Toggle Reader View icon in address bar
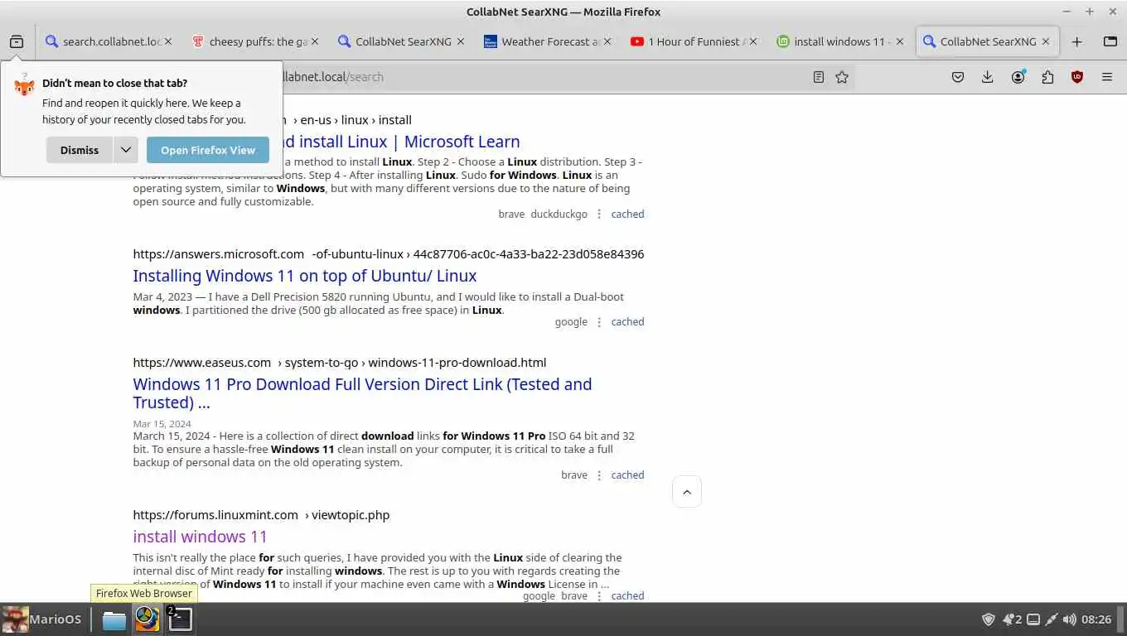Viewport: 1127px width, 636px height. tap(819, 77)
